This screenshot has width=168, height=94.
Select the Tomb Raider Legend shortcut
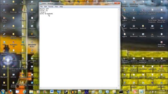(152, 12)
